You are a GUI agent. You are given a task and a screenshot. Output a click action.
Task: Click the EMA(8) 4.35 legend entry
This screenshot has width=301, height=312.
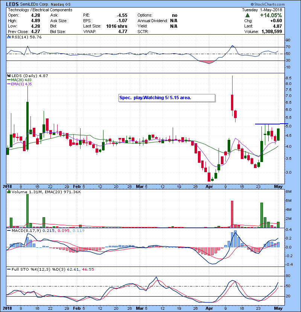pyautogui.click(x=21, y=84)
